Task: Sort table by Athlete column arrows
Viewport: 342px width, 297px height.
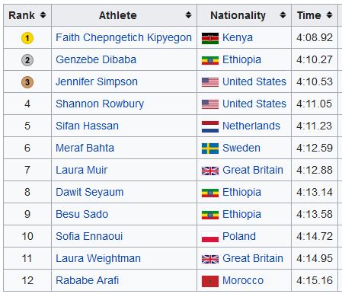Action: 188,15
